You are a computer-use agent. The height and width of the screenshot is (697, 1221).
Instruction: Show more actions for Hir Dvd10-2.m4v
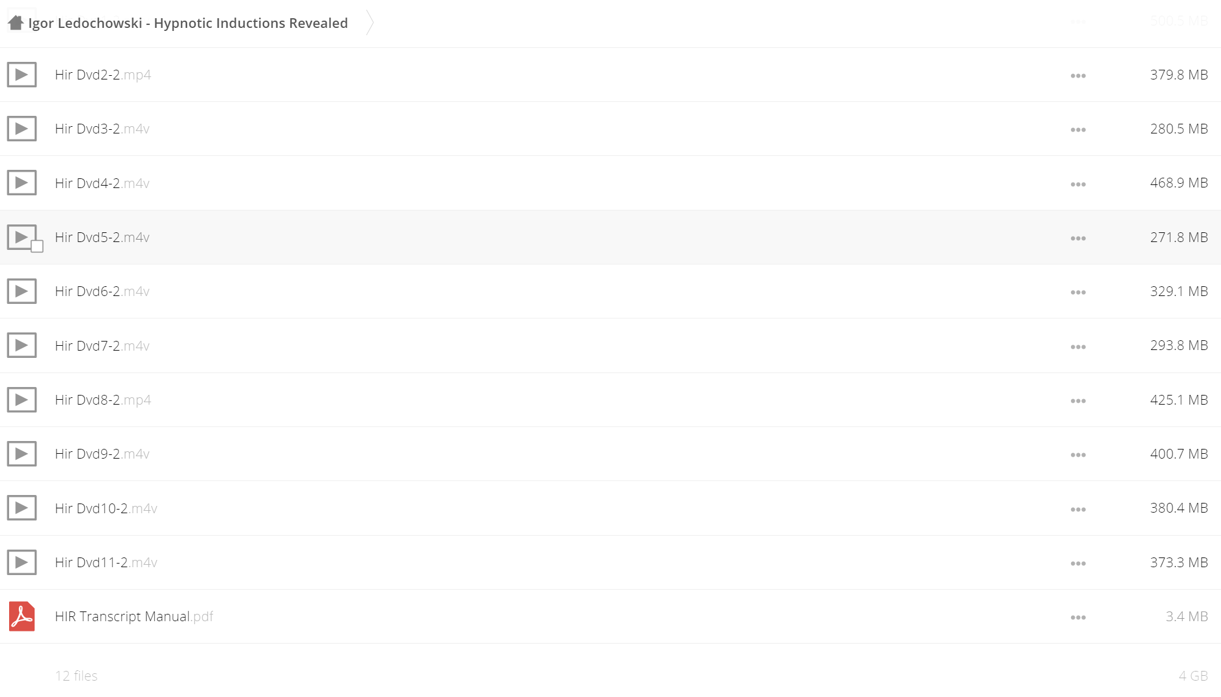pos(1078,510)
